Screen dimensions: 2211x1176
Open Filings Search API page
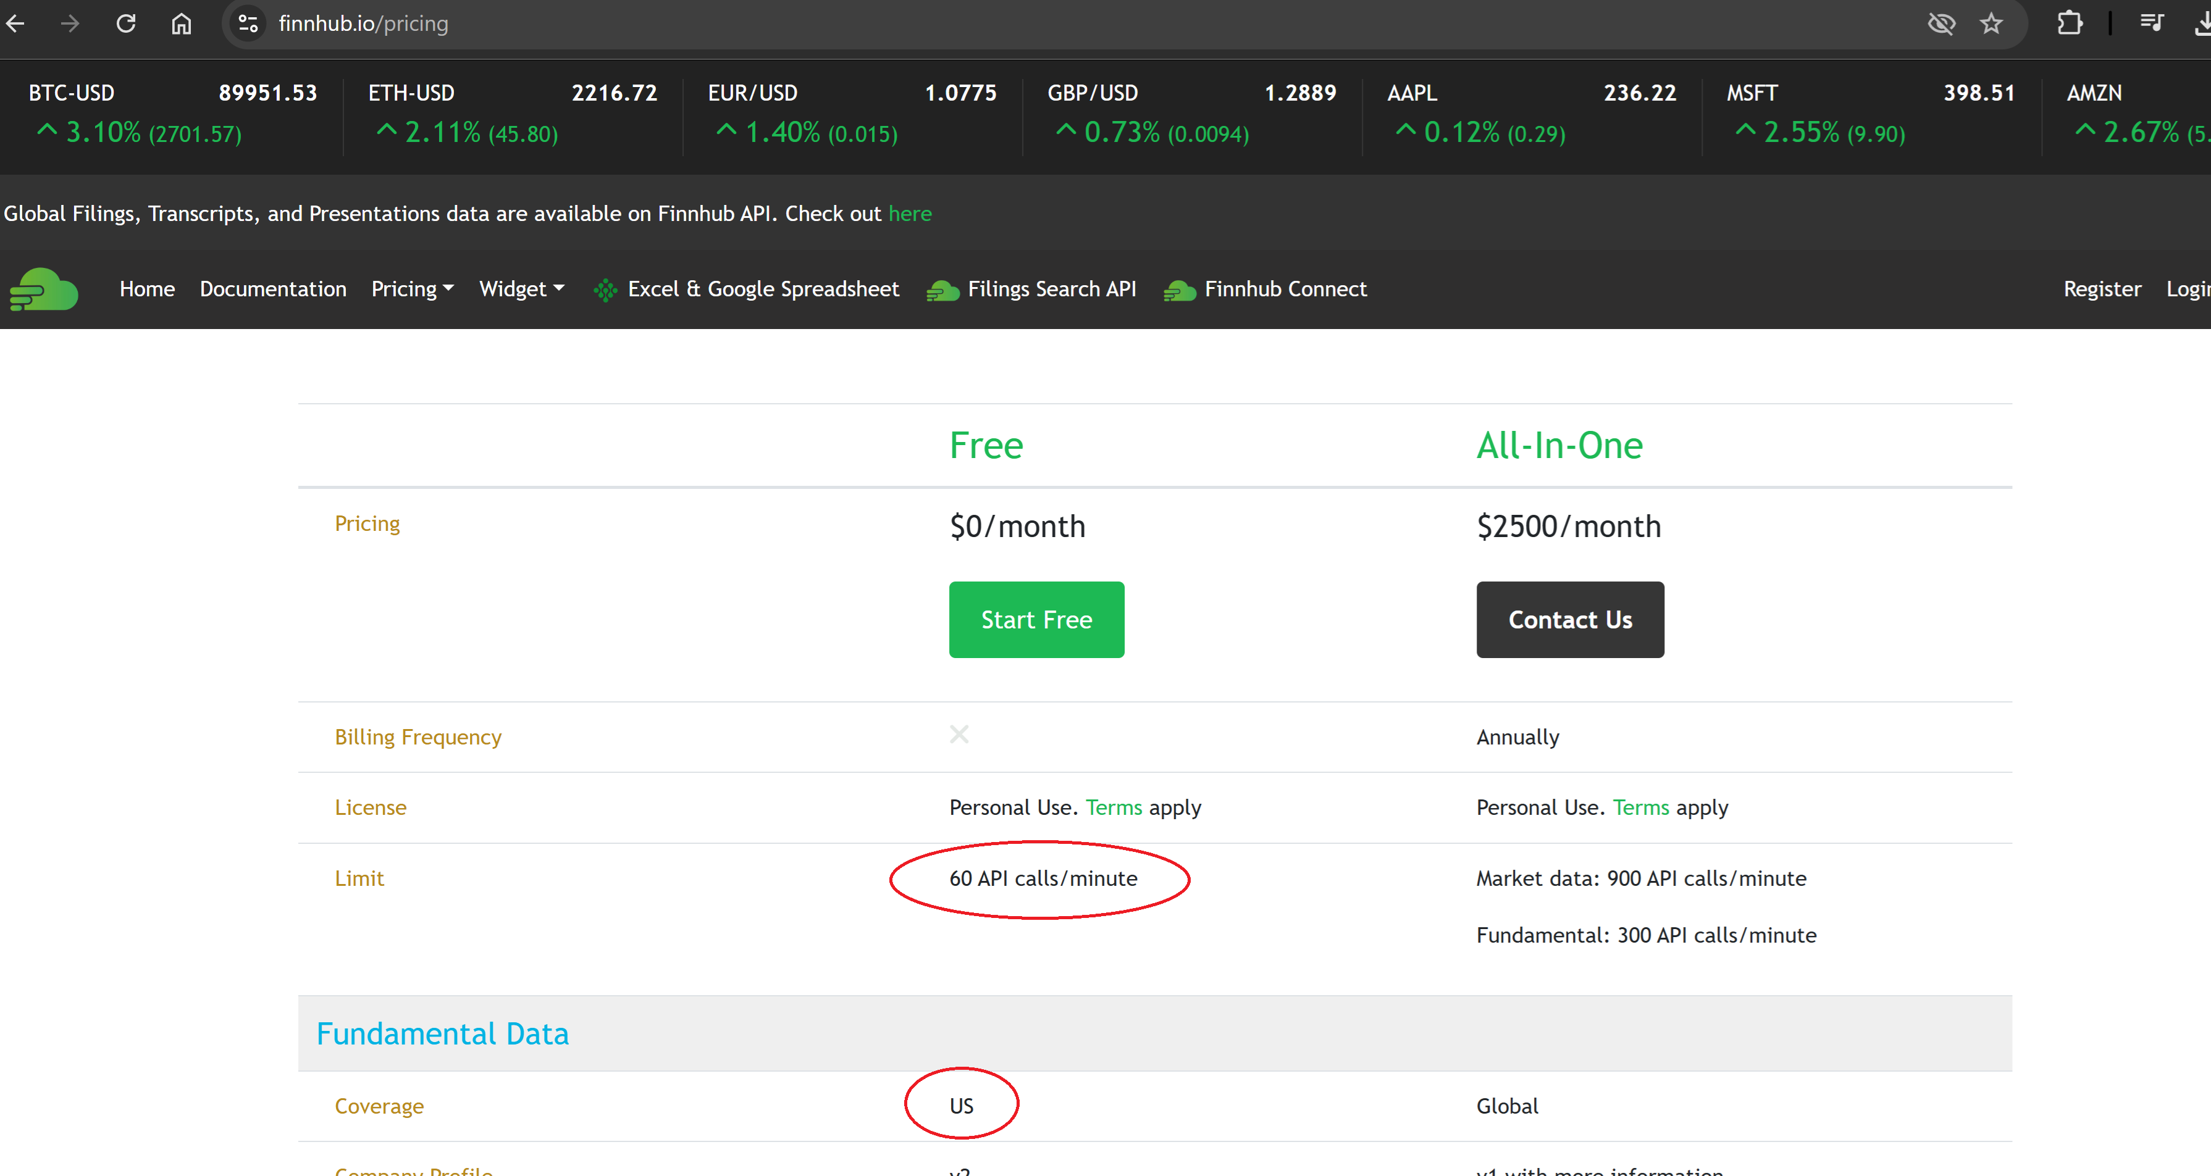(x=1051, y=289)
